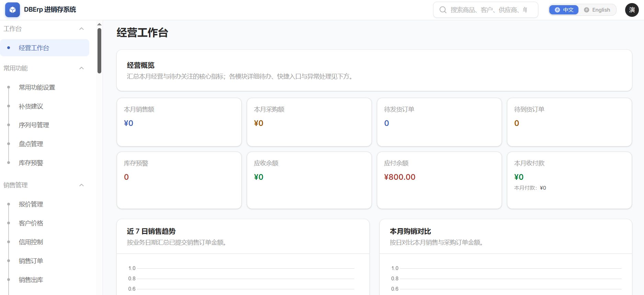Click the globe icon beside English
The image size is (644, 295).
587,10
